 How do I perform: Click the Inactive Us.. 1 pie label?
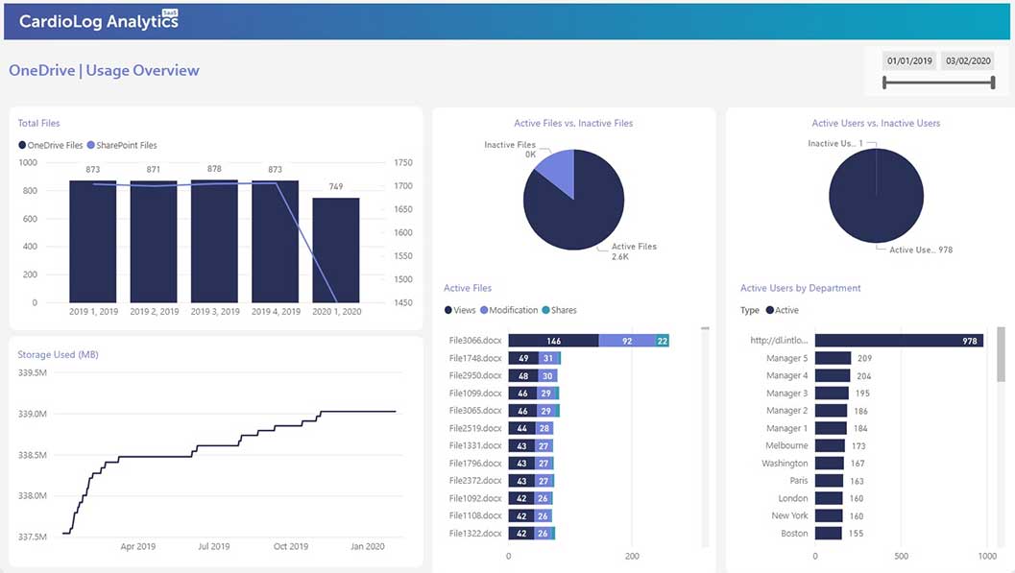coord(835,144)
